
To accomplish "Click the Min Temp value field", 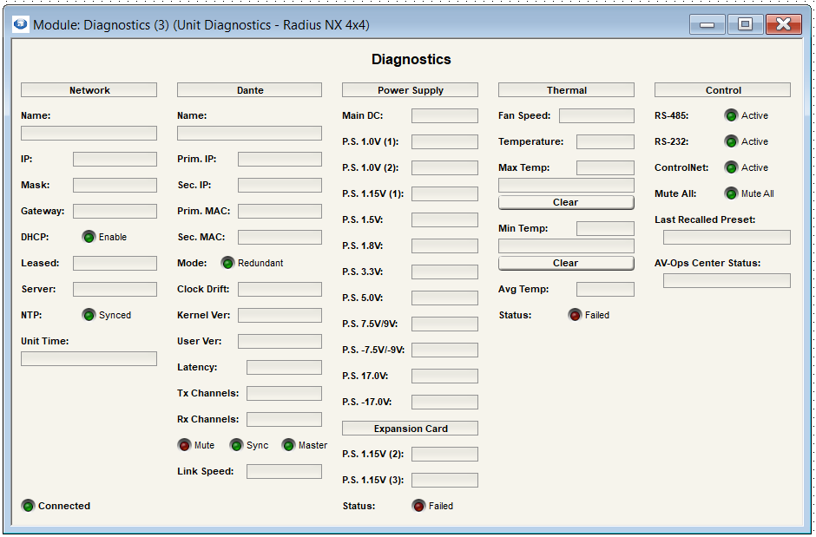I will click(605, 229).
